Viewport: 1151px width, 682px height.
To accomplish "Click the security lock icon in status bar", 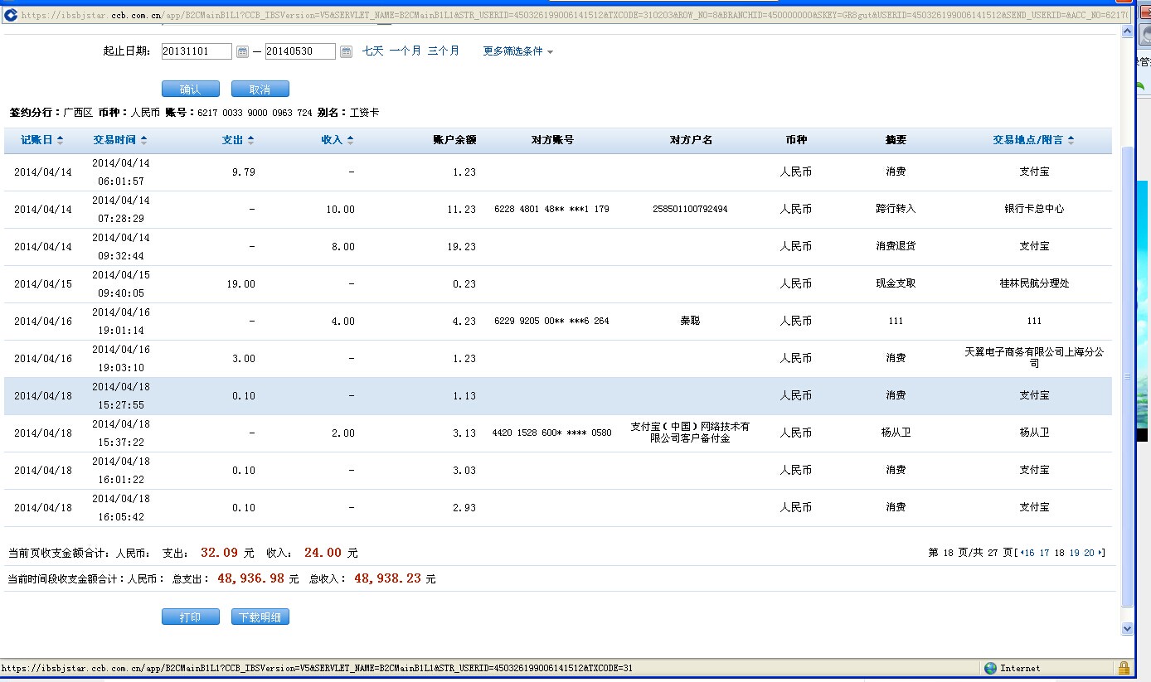I will coord(1124,668).
